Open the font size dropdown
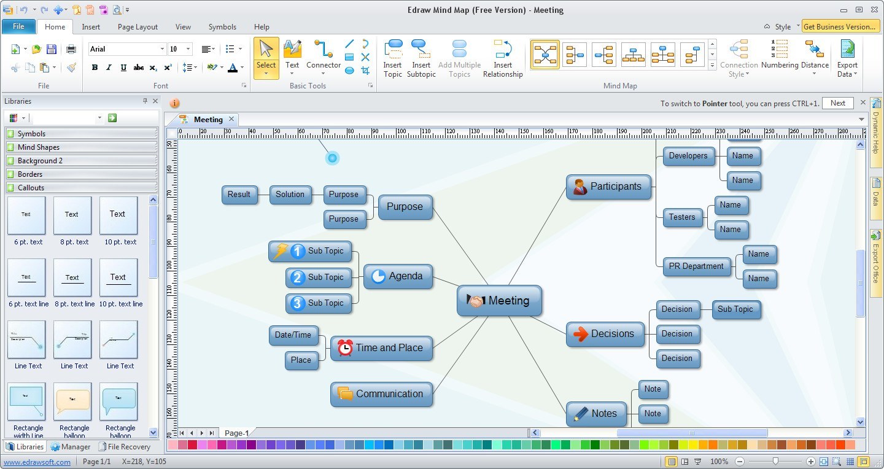 pyautogui.click(x=188, y=49)
